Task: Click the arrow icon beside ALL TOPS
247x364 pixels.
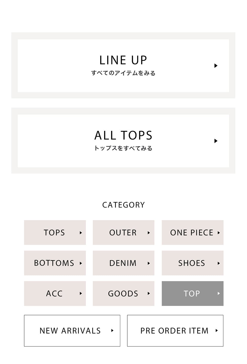Action: [x=216, y=141]
